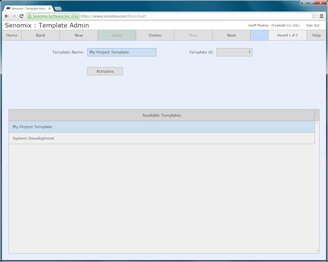
Task: Delete the current template
Action: (155, 35)
